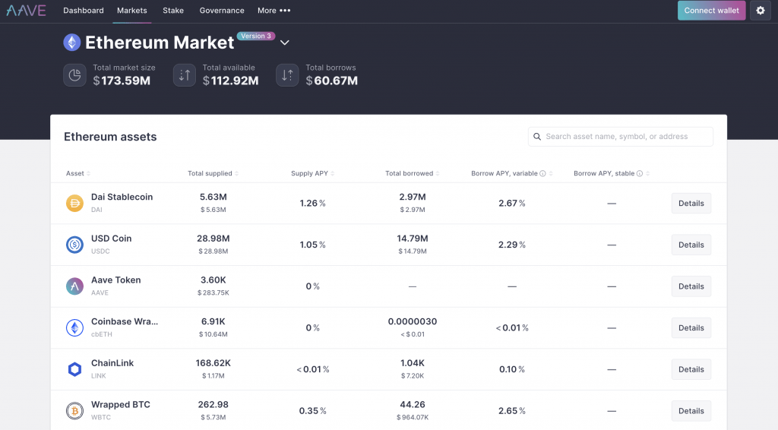Click cbETH's 0.0000030 total borrowed value
The height and width of the screenshot is (430, 778).
[x=413, y=321]
